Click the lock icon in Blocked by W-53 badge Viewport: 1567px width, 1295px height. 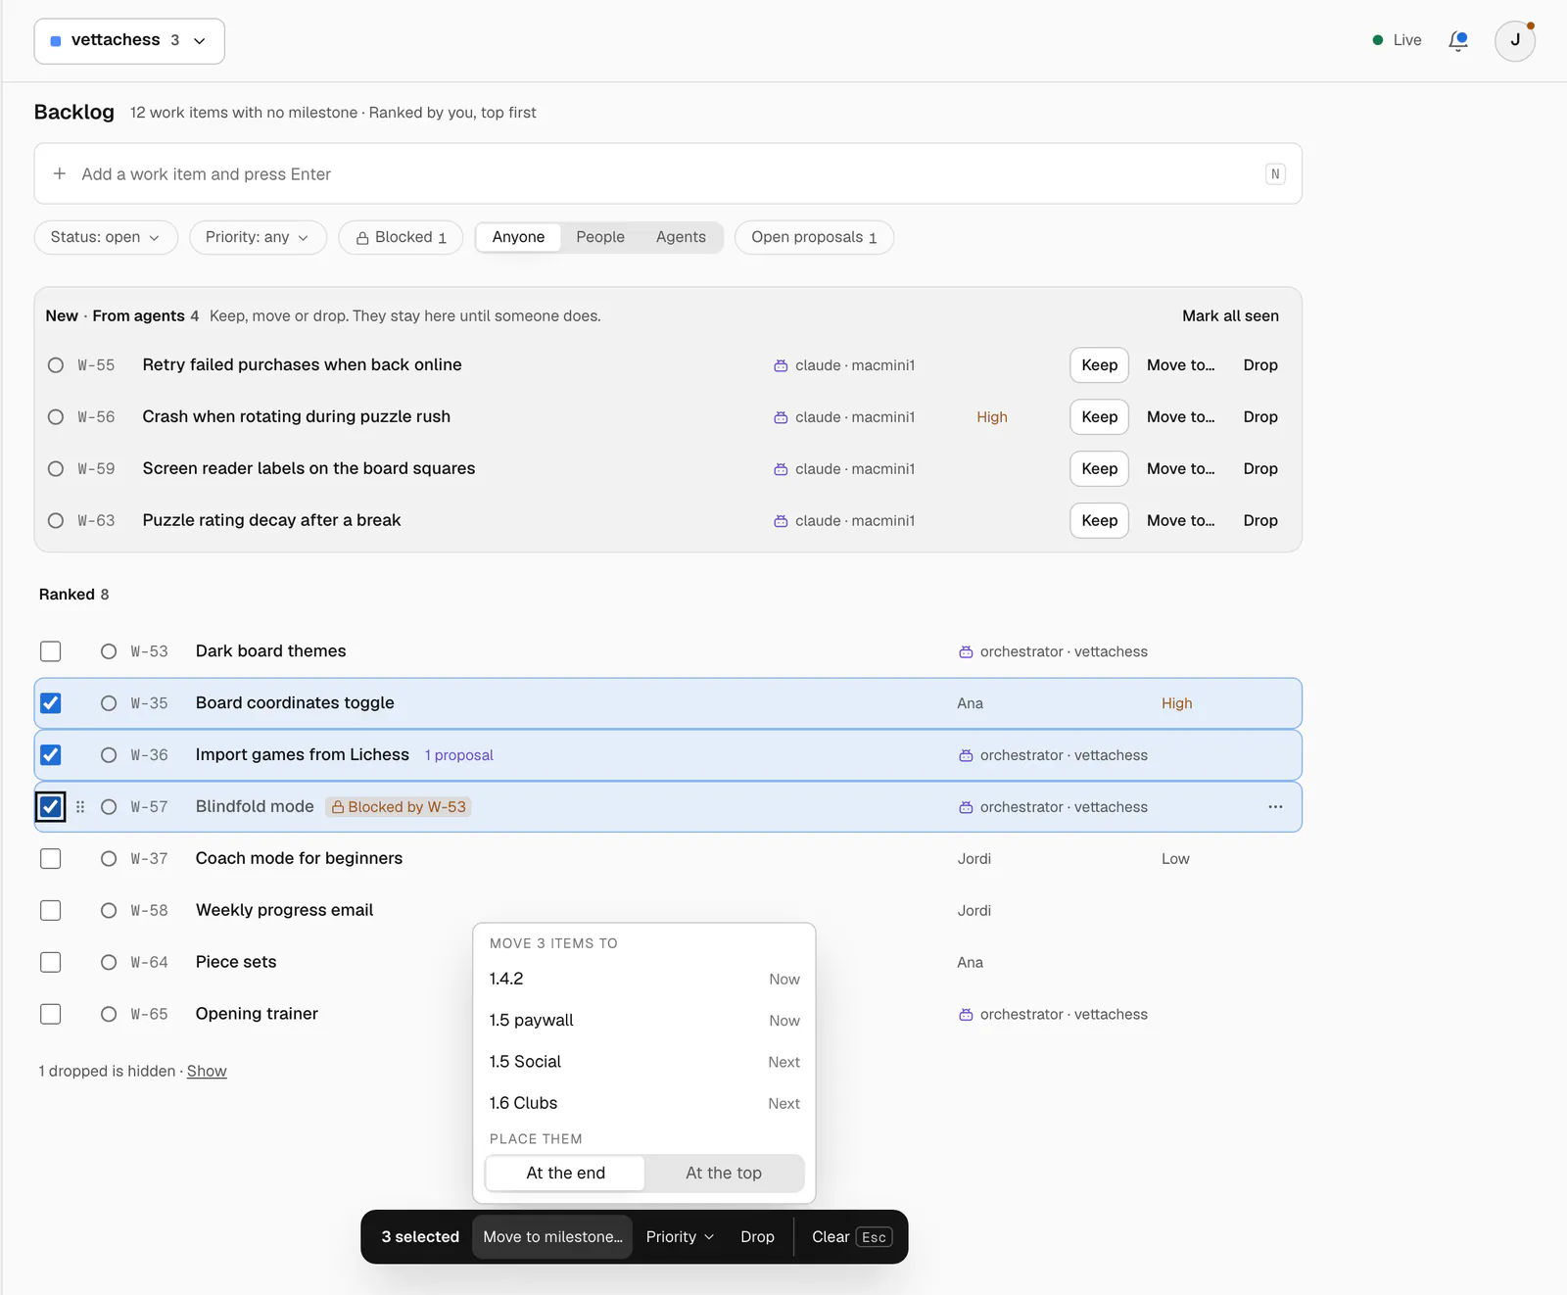tap(338, 807)
